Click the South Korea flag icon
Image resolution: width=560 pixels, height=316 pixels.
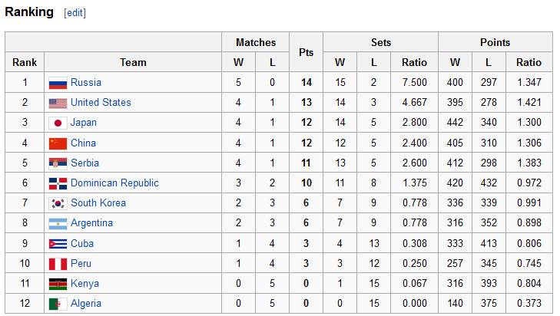tap(58, 203)
